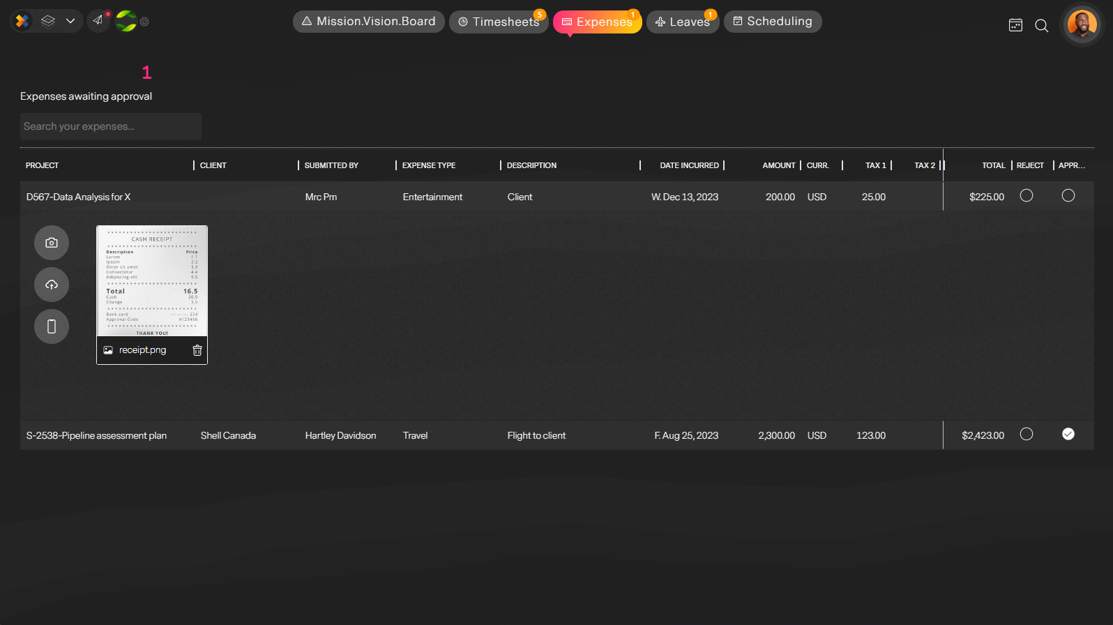Click the TOTAL column header

(993, 165)
